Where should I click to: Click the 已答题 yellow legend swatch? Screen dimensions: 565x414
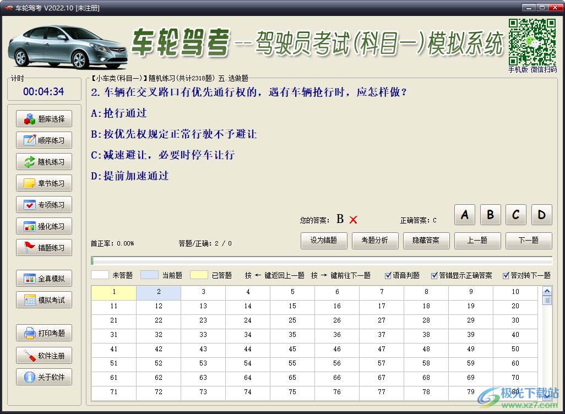(x=199, y=275)
